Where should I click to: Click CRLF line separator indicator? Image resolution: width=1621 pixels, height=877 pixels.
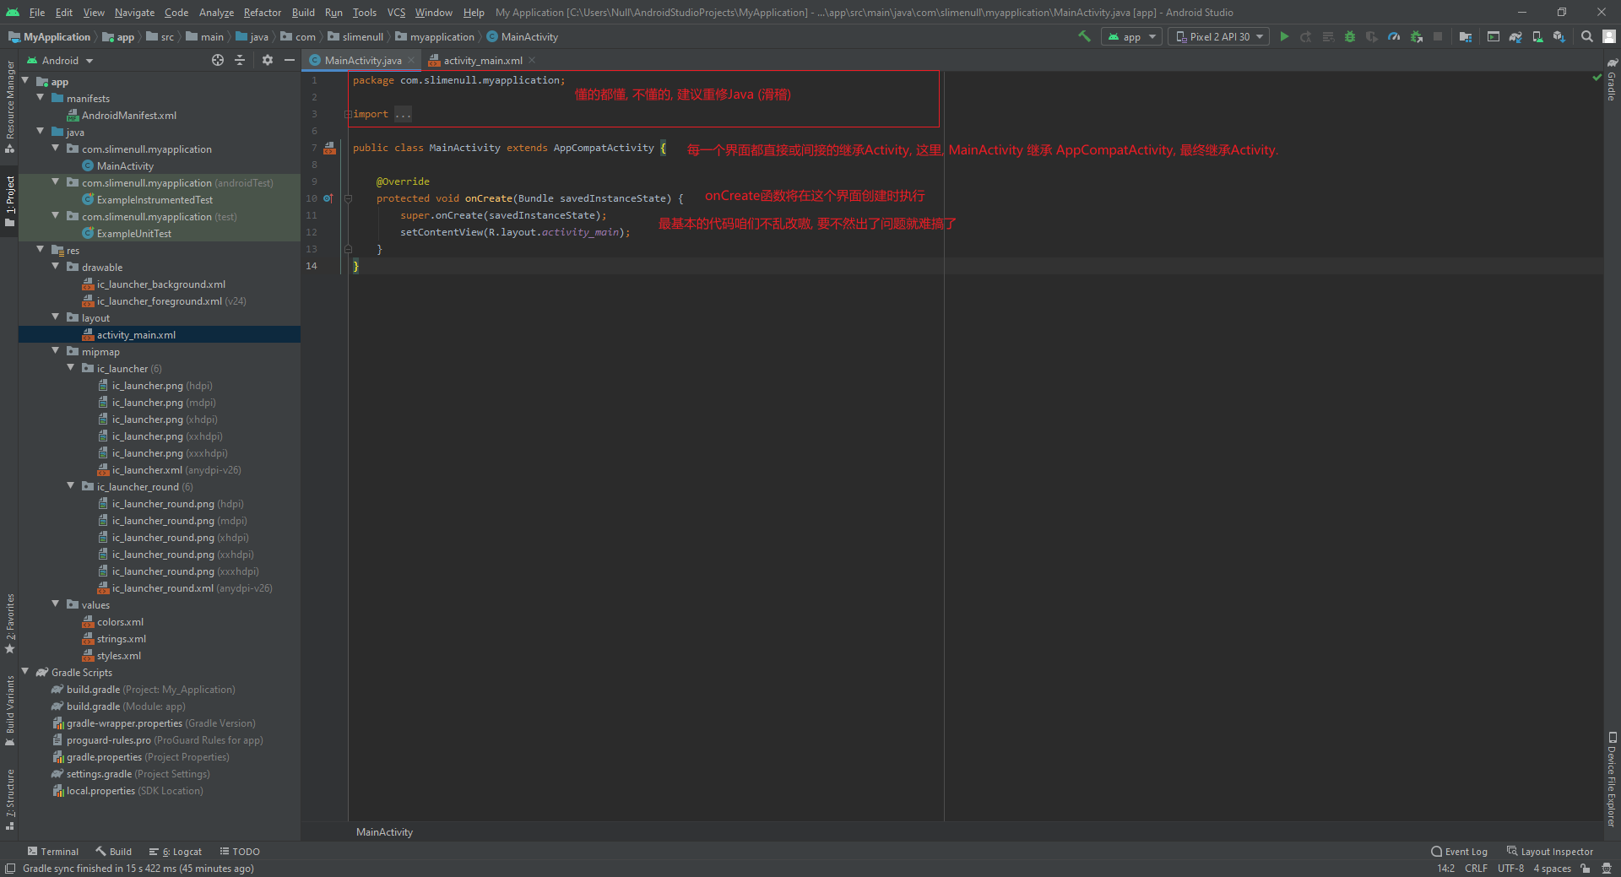pos(1476,869)
